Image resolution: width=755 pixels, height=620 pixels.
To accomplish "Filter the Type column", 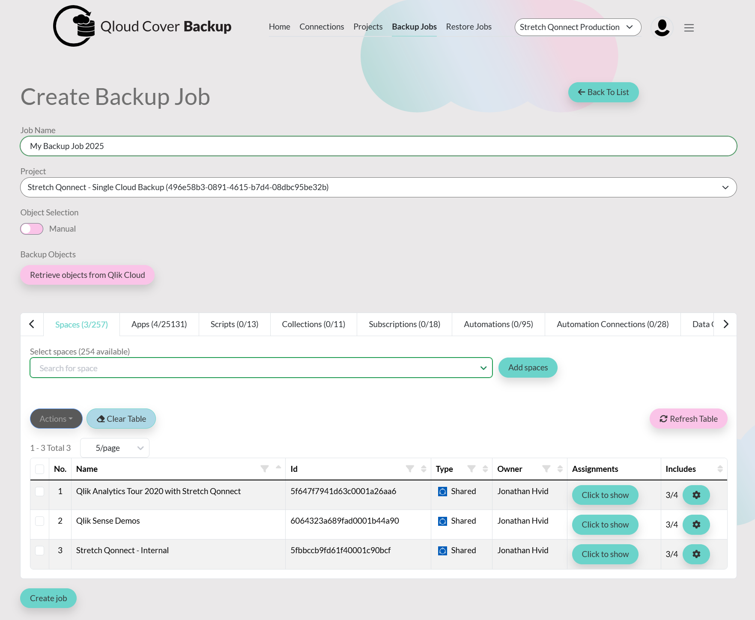I will (472, 469).
